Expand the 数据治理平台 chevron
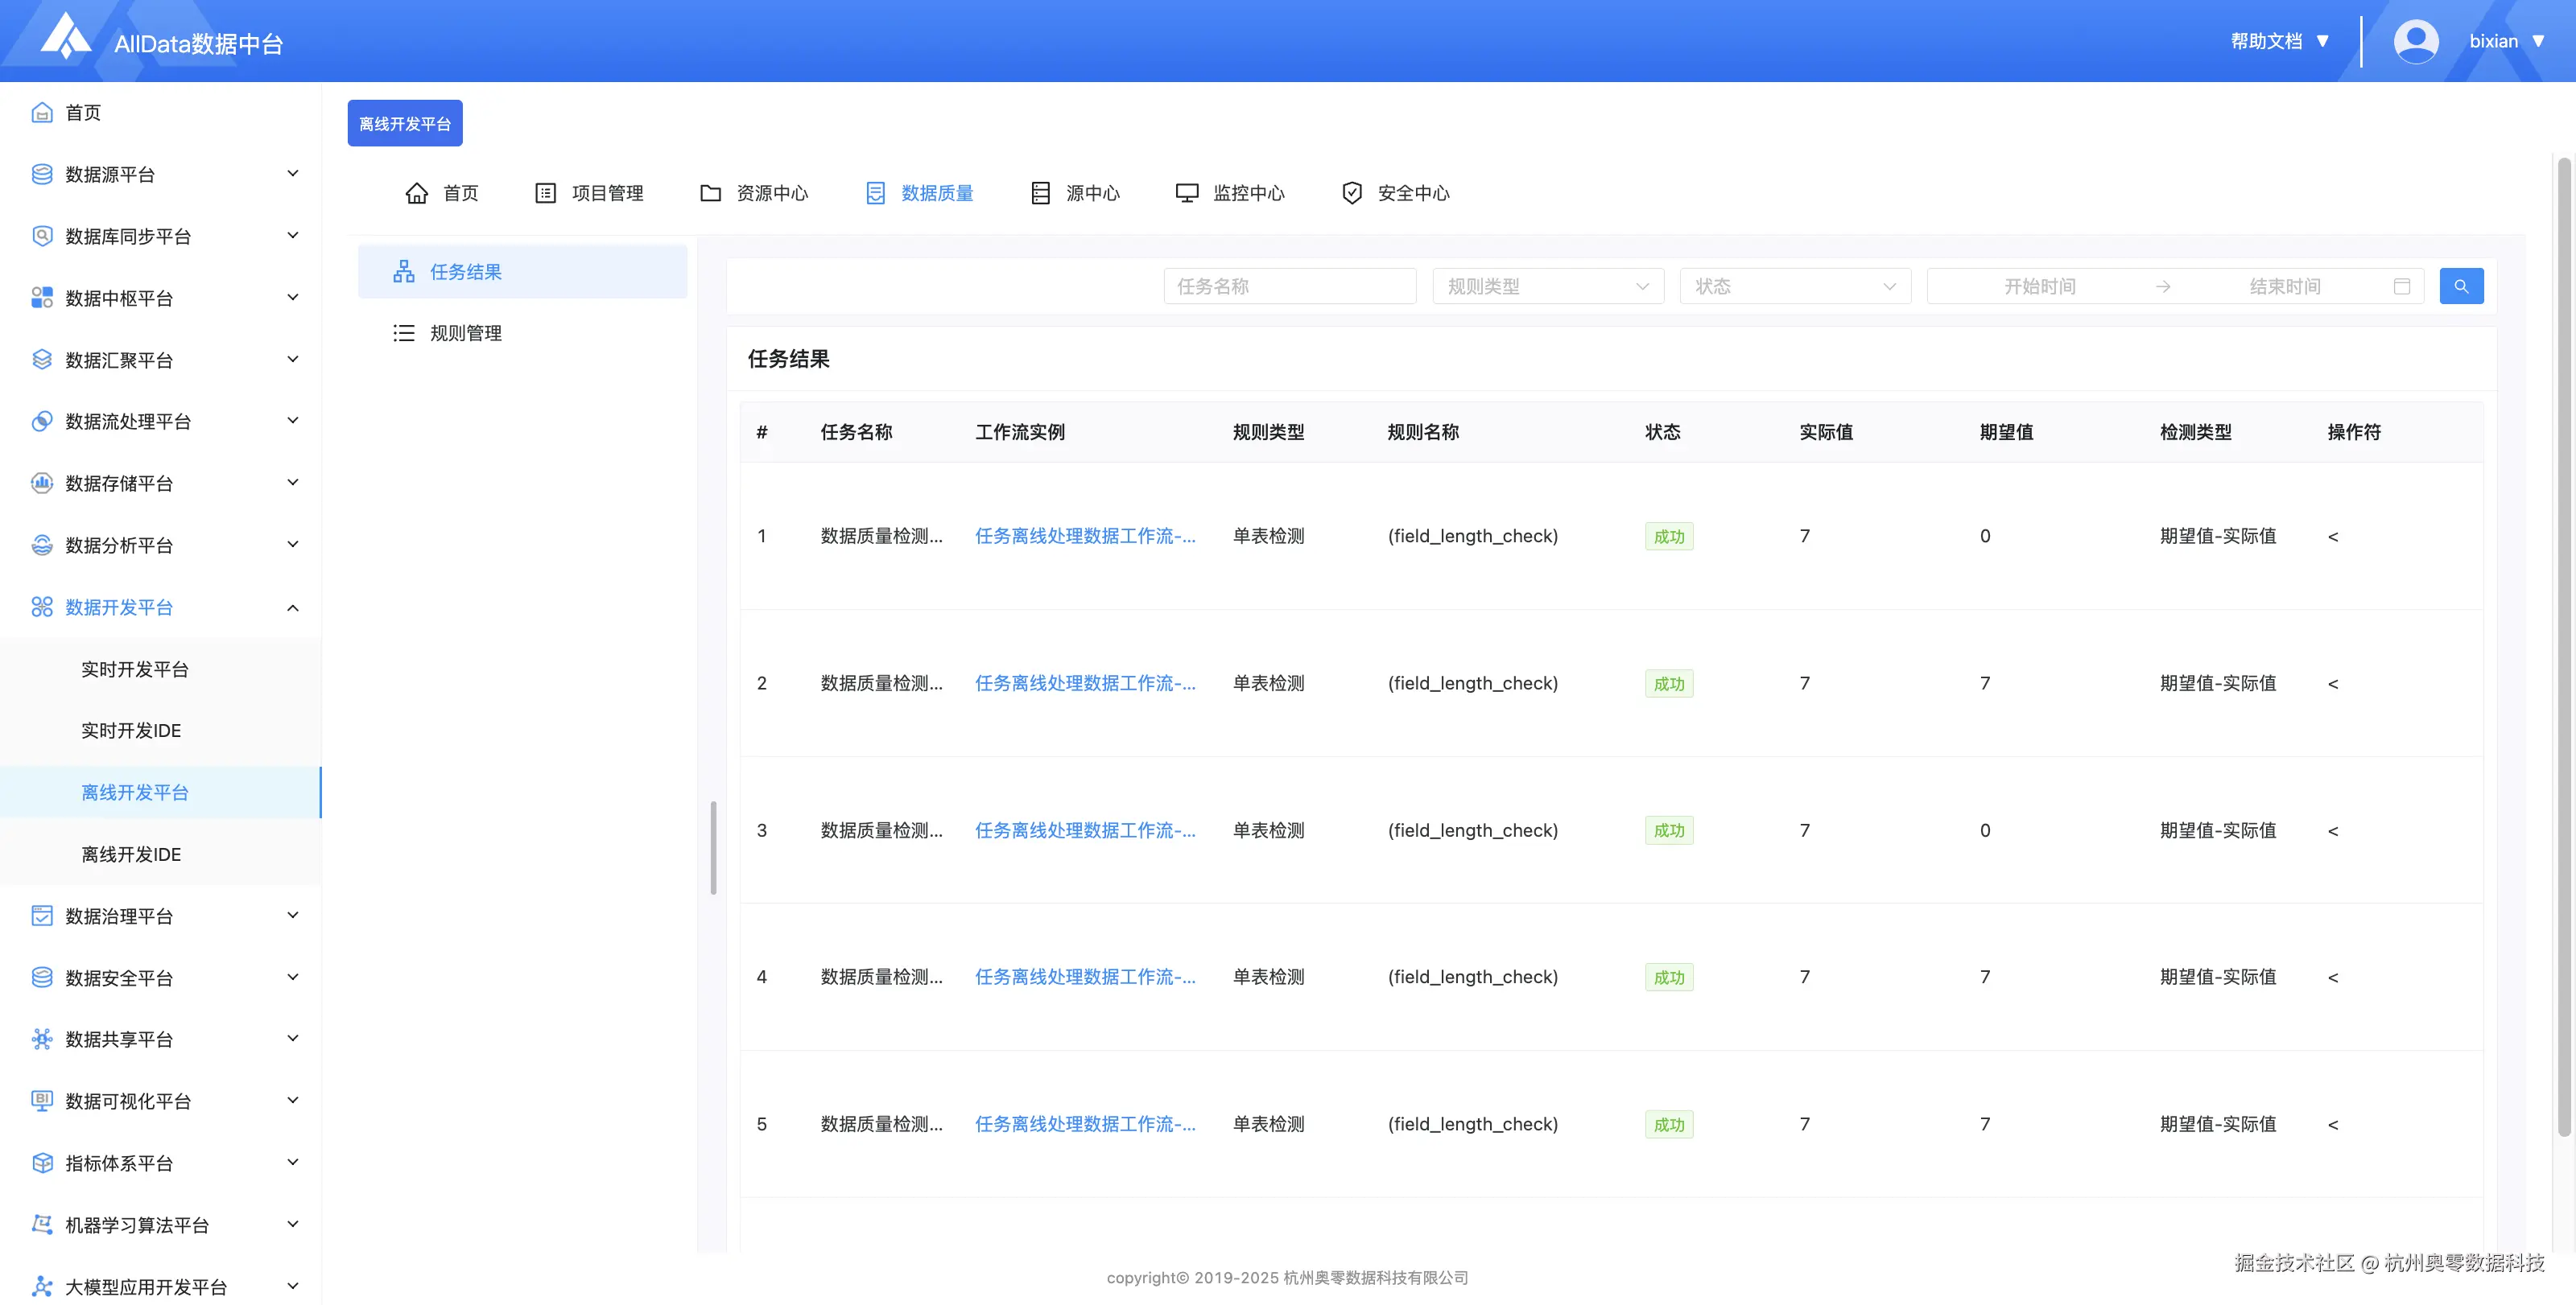 (x=293, y=916)
